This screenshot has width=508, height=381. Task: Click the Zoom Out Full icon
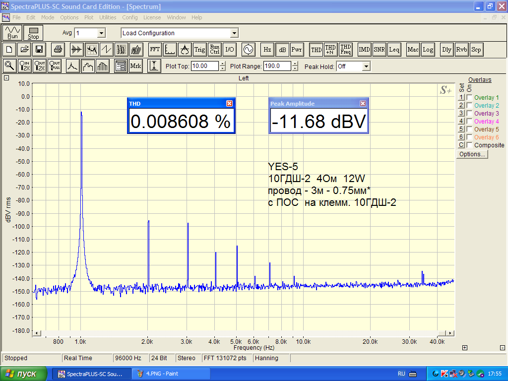pos(55,66)
